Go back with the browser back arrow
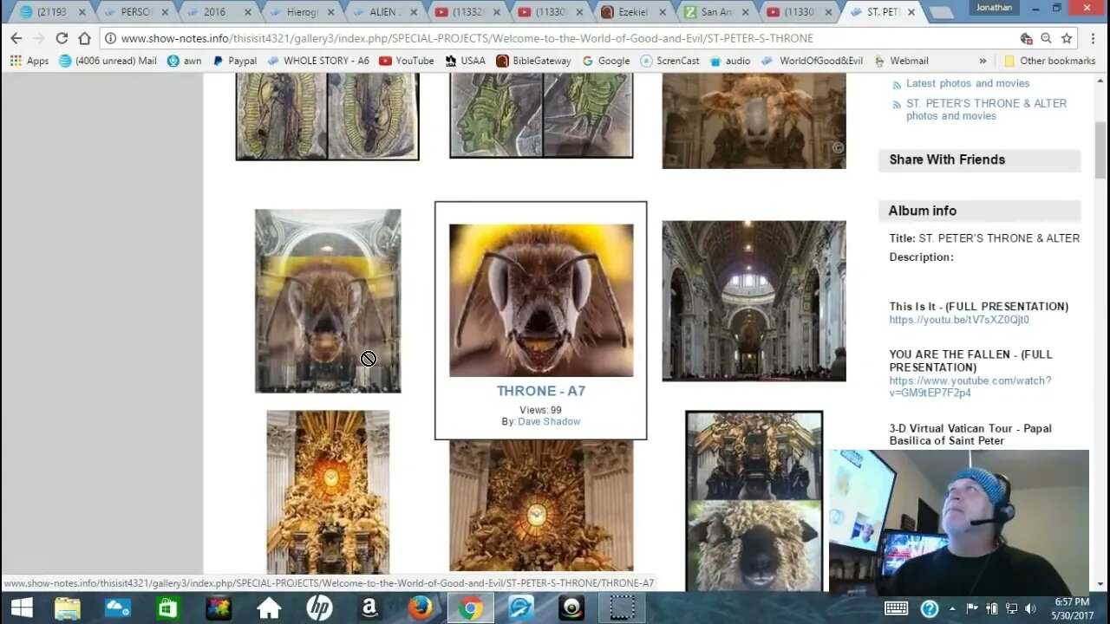This screenshot has width=1110, height=624. (x=16, y=38)
